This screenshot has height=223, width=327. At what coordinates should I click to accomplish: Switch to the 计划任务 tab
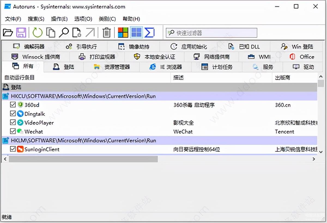(x=217, y=67)
